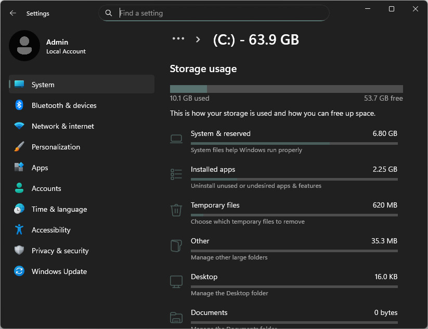Click the Accounts person icon
This screenshot has width=428, height=329.
pos(19,188)
